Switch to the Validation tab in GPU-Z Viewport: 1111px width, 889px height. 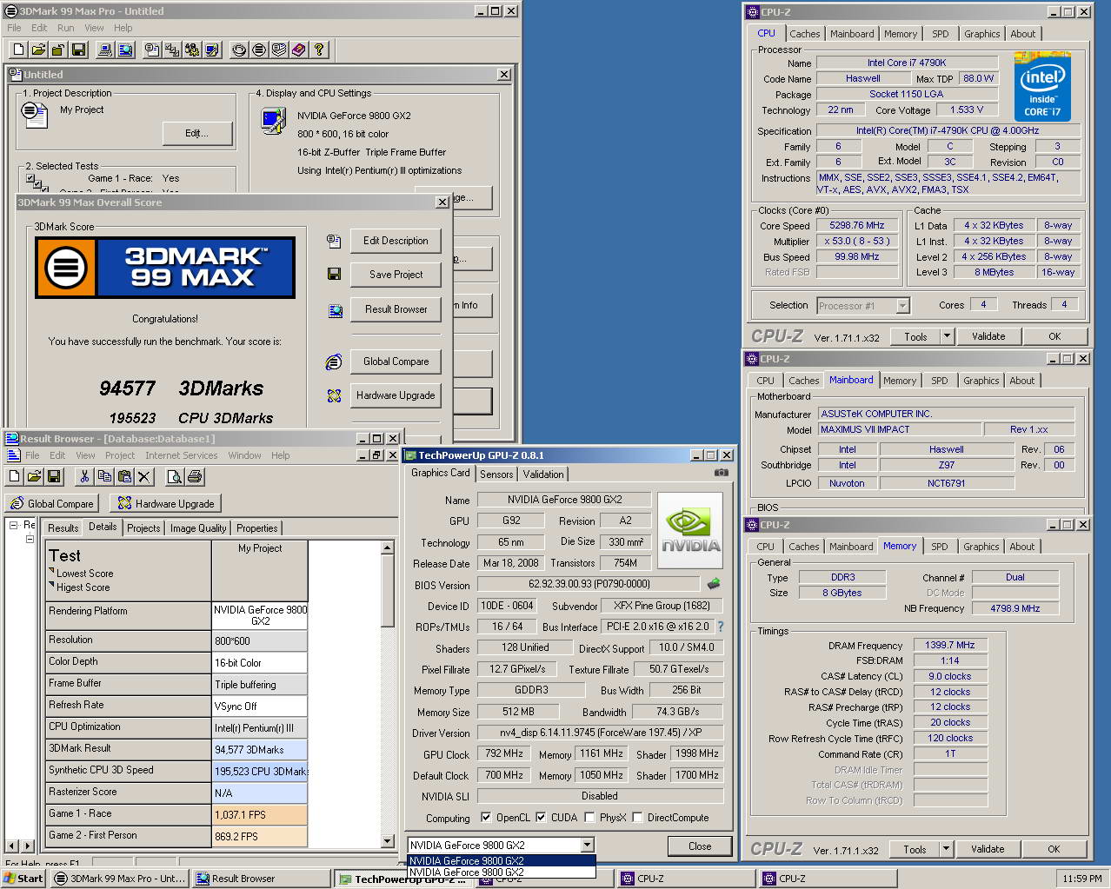(543, 474)
